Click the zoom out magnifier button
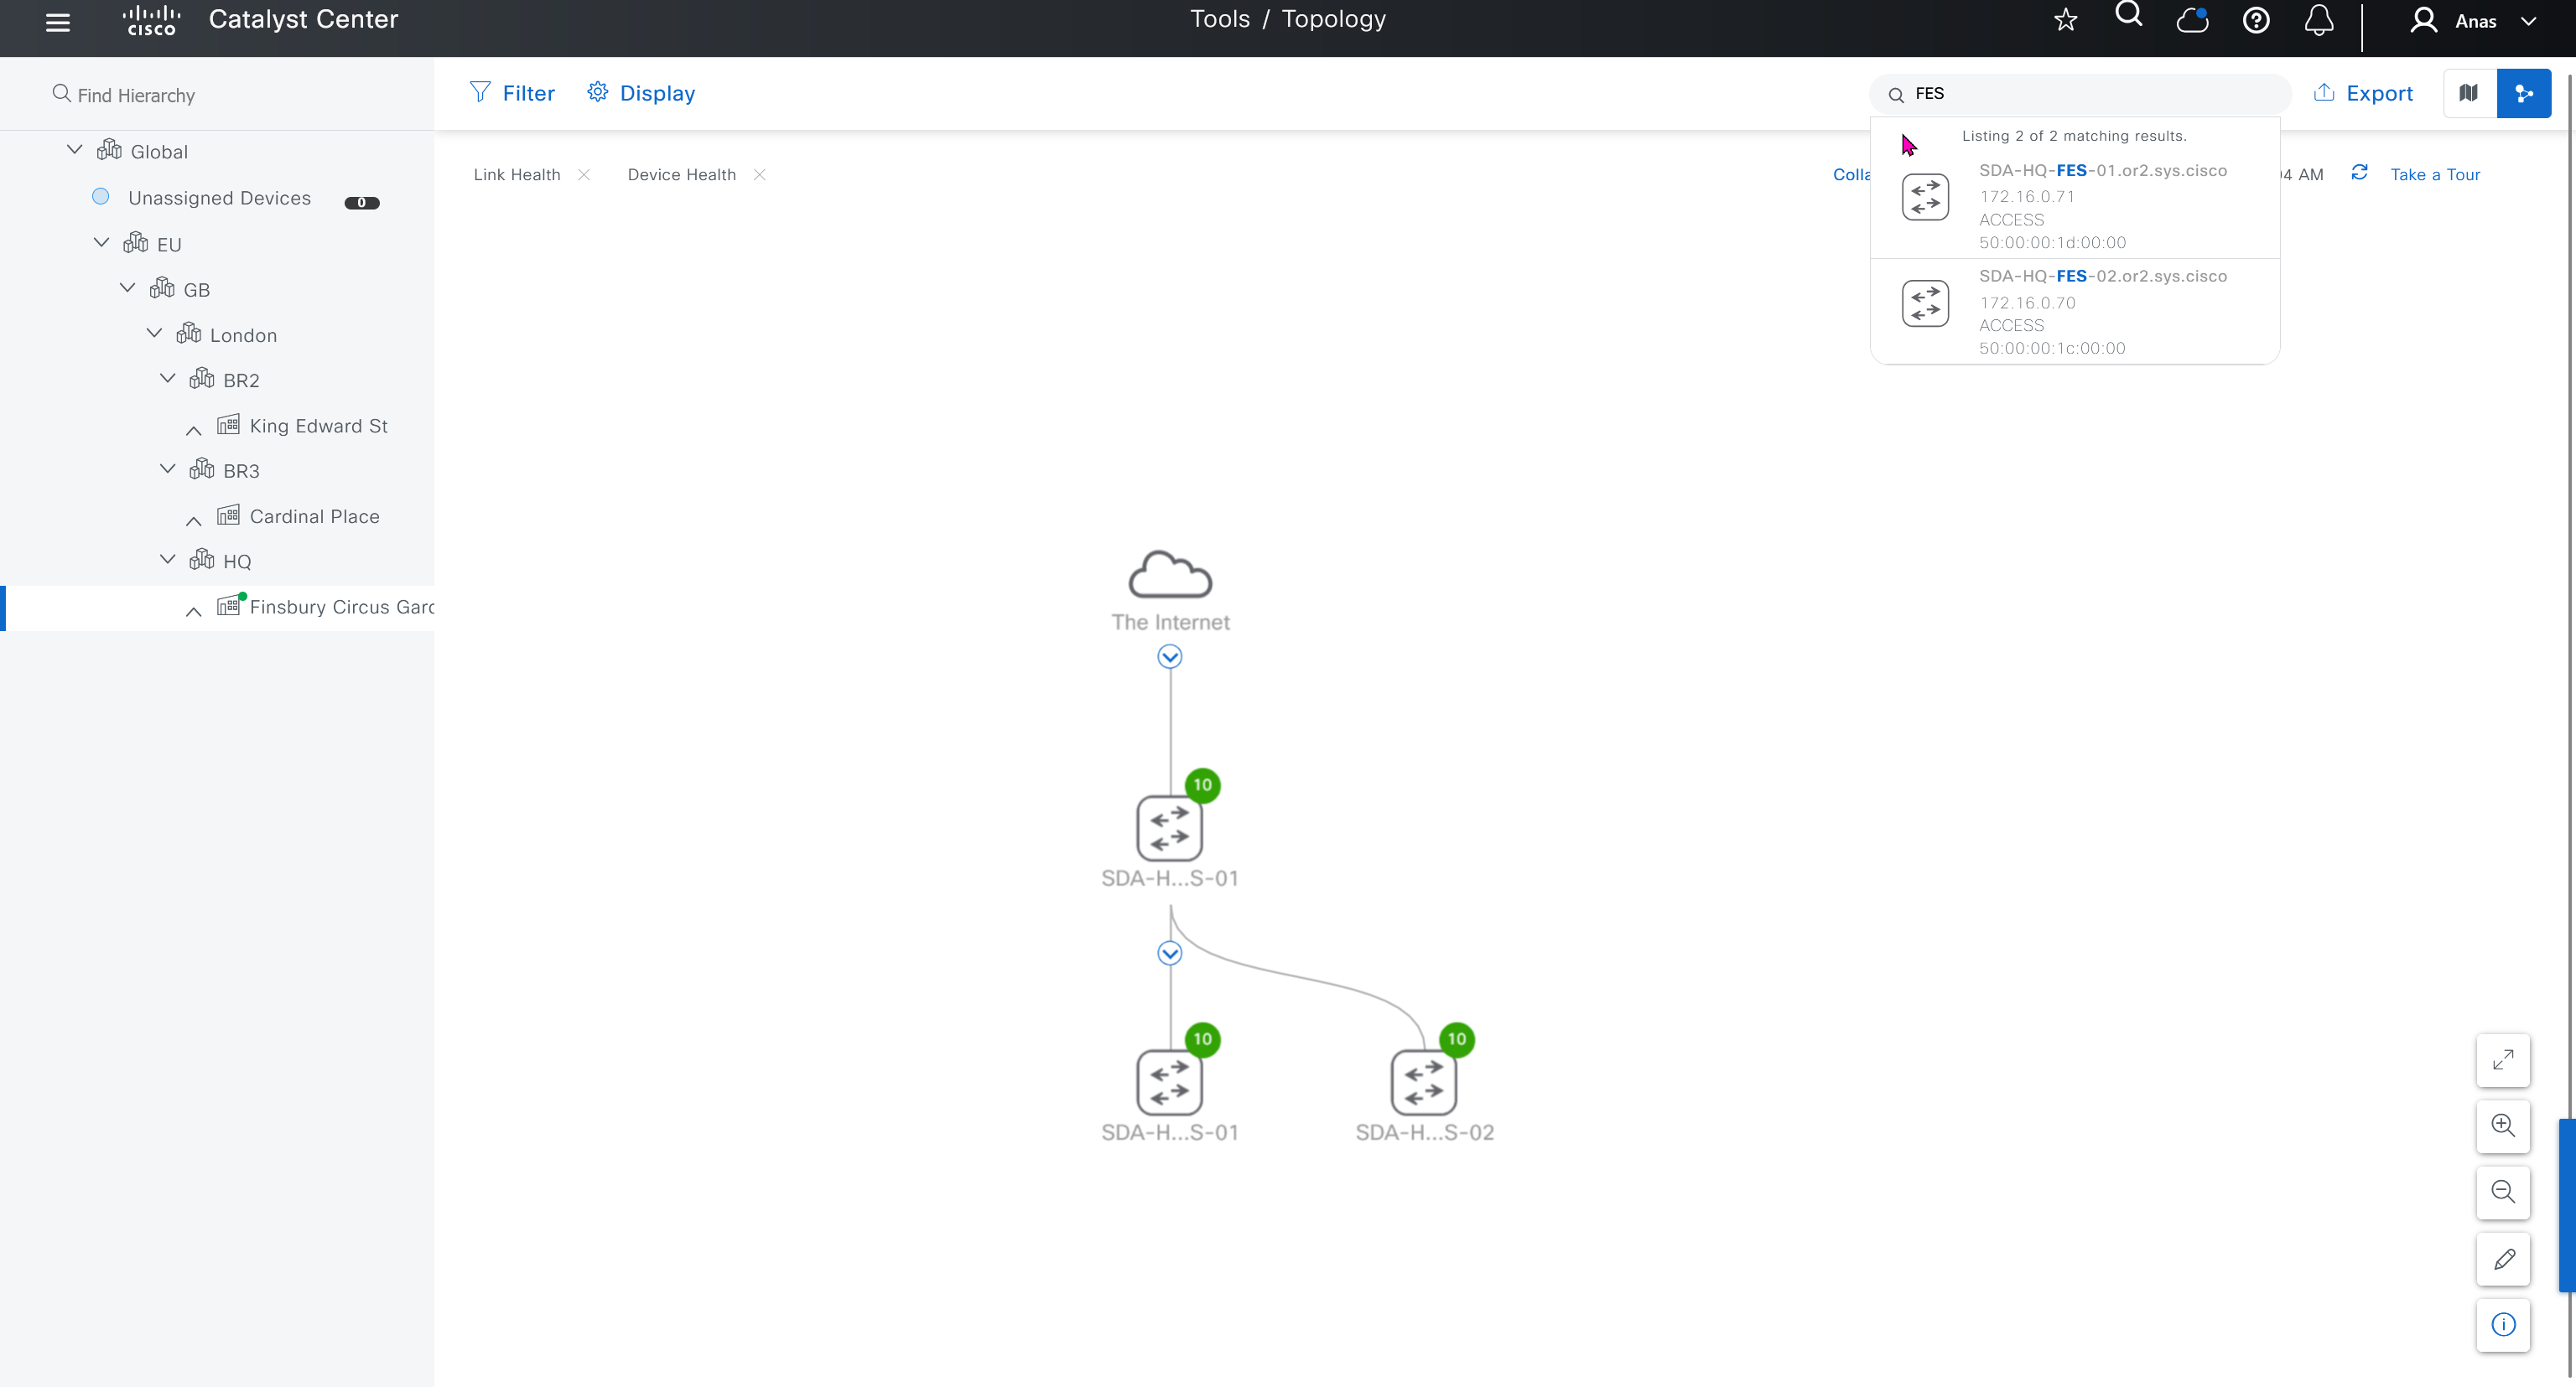This screenshot has width=2576, height=1387. tap(2503, 1191)
